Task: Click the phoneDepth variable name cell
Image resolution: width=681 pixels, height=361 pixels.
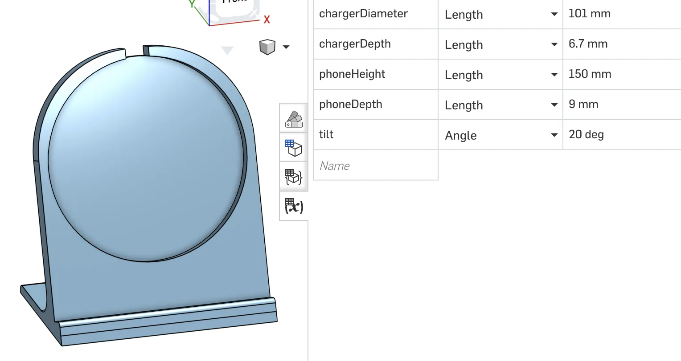Action: [351, 104]
